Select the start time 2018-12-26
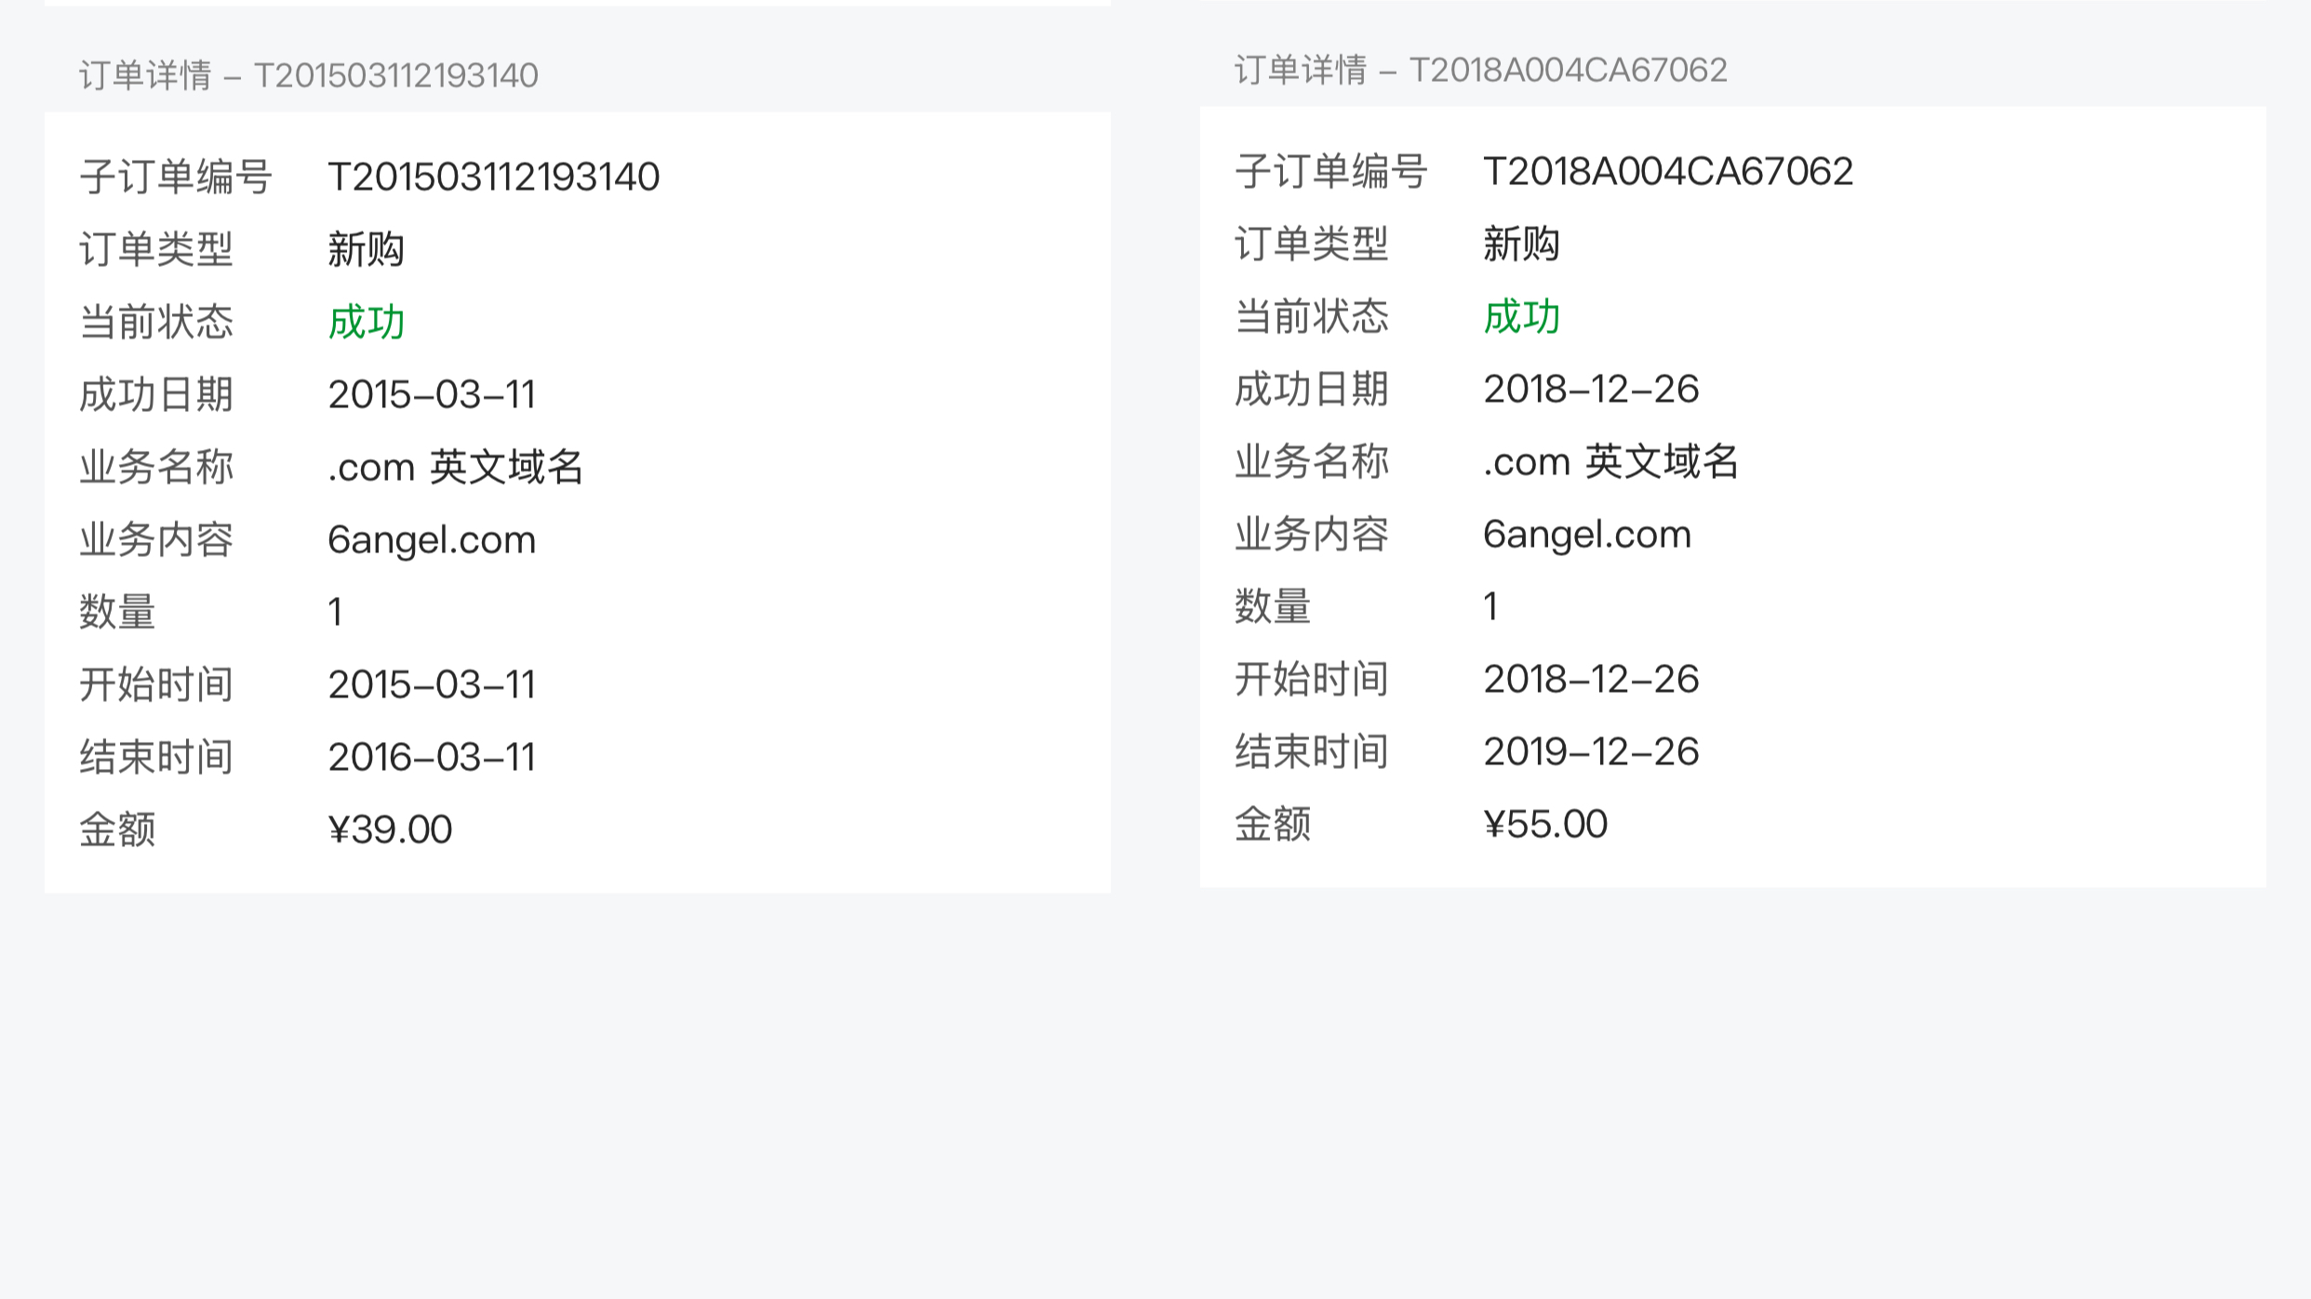Viewport: 2311px width, 1299px height. [x=1592, y=679]
